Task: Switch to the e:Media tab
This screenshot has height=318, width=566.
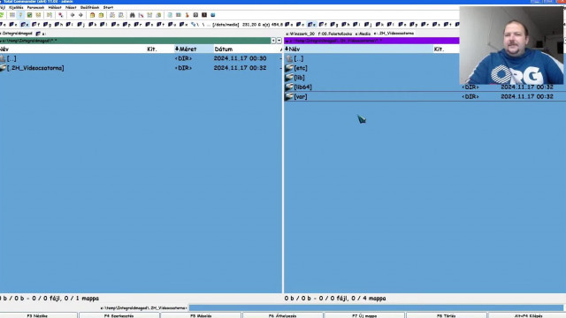Action: (x=363, y=34)
